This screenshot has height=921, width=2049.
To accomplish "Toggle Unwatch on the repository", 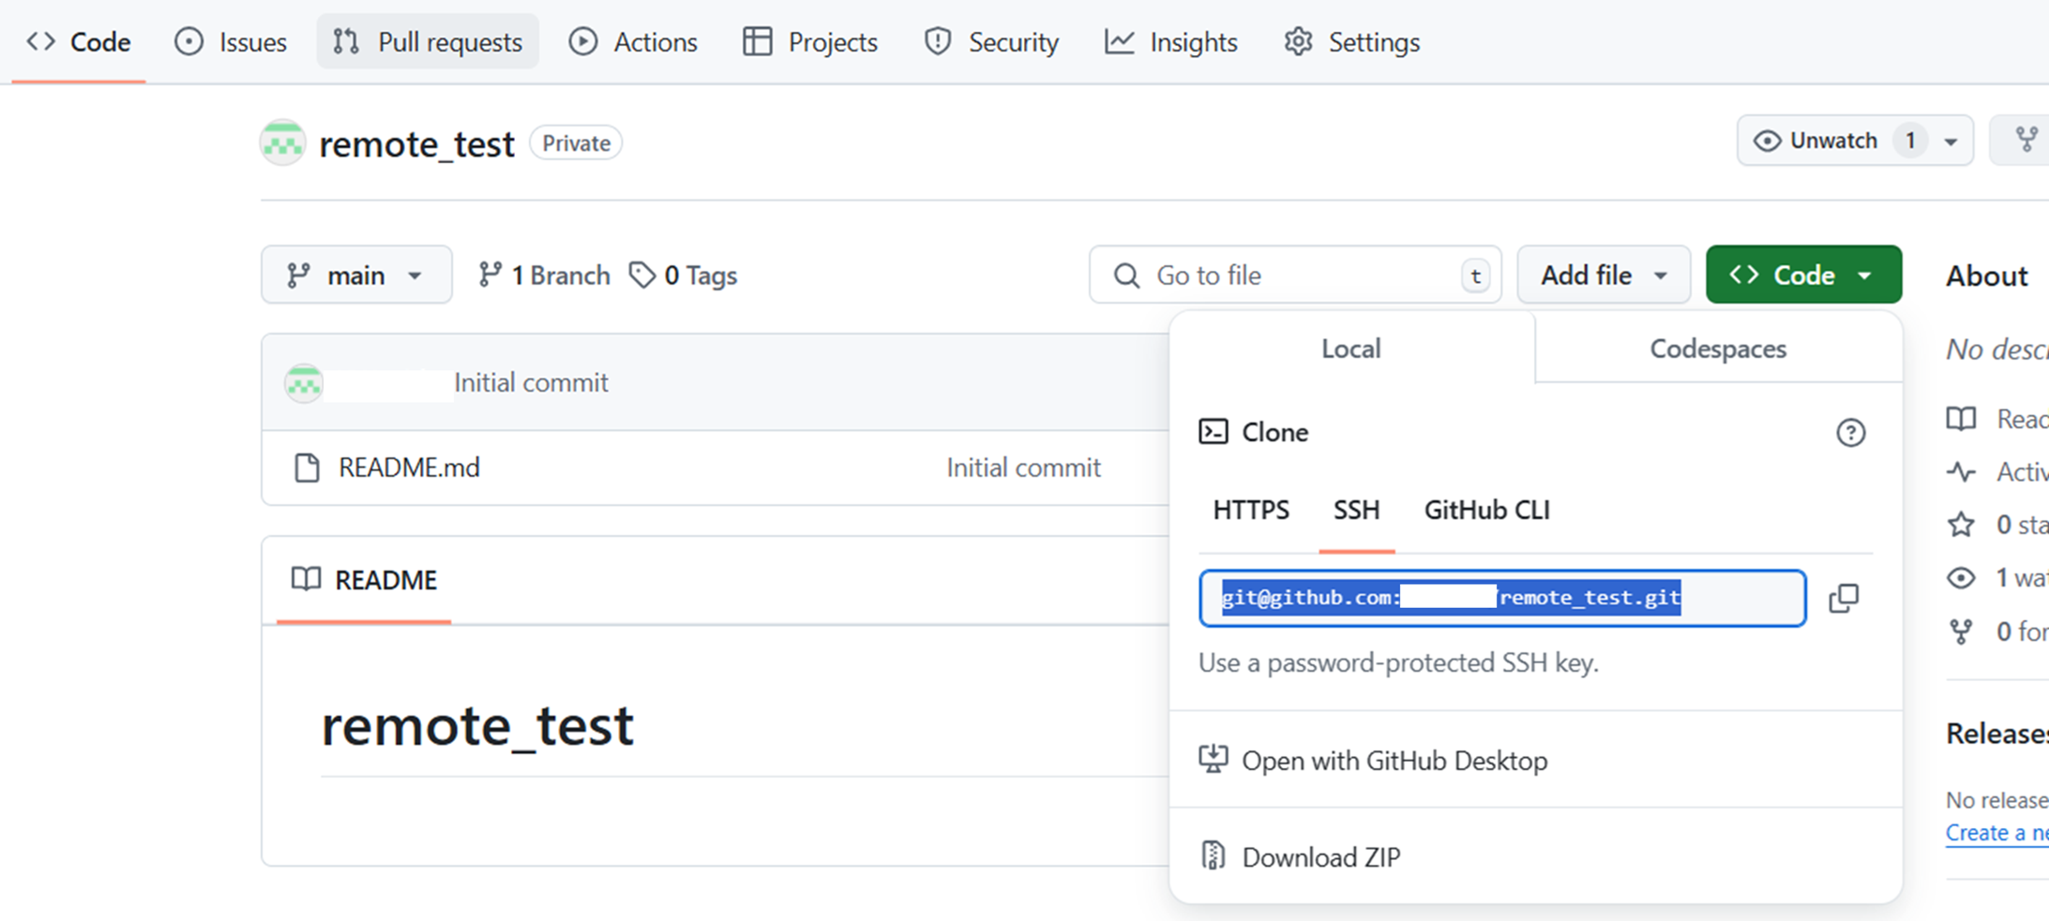I will 1815,141.
